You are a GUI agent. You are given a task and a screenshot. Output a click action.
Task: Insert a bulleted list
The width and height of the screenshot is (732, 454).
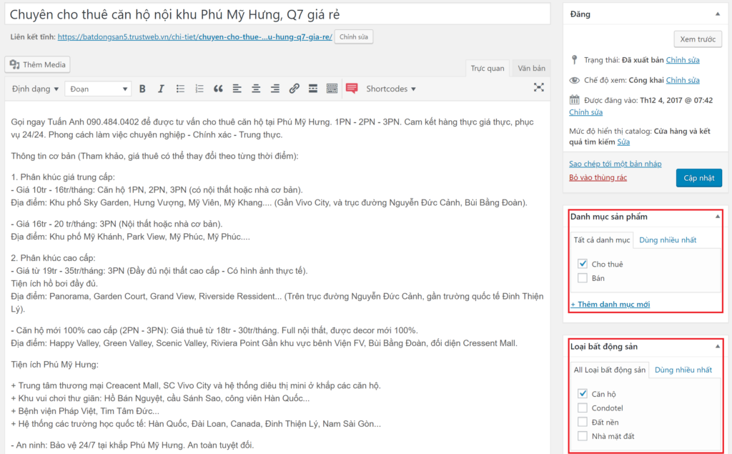coord(180,89)
